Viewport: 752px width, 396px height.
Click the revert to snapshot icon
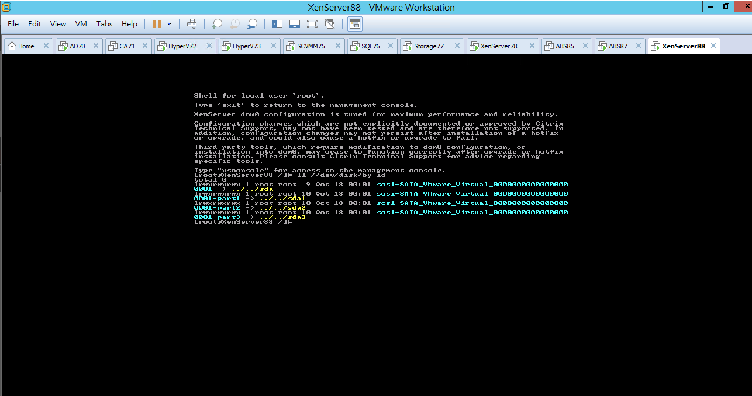tap(234, 24)
